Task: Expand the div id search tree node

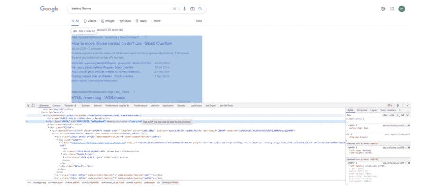Action: (42, 112)
